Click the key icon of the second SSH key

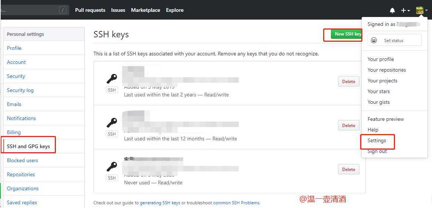click(112, 123)
